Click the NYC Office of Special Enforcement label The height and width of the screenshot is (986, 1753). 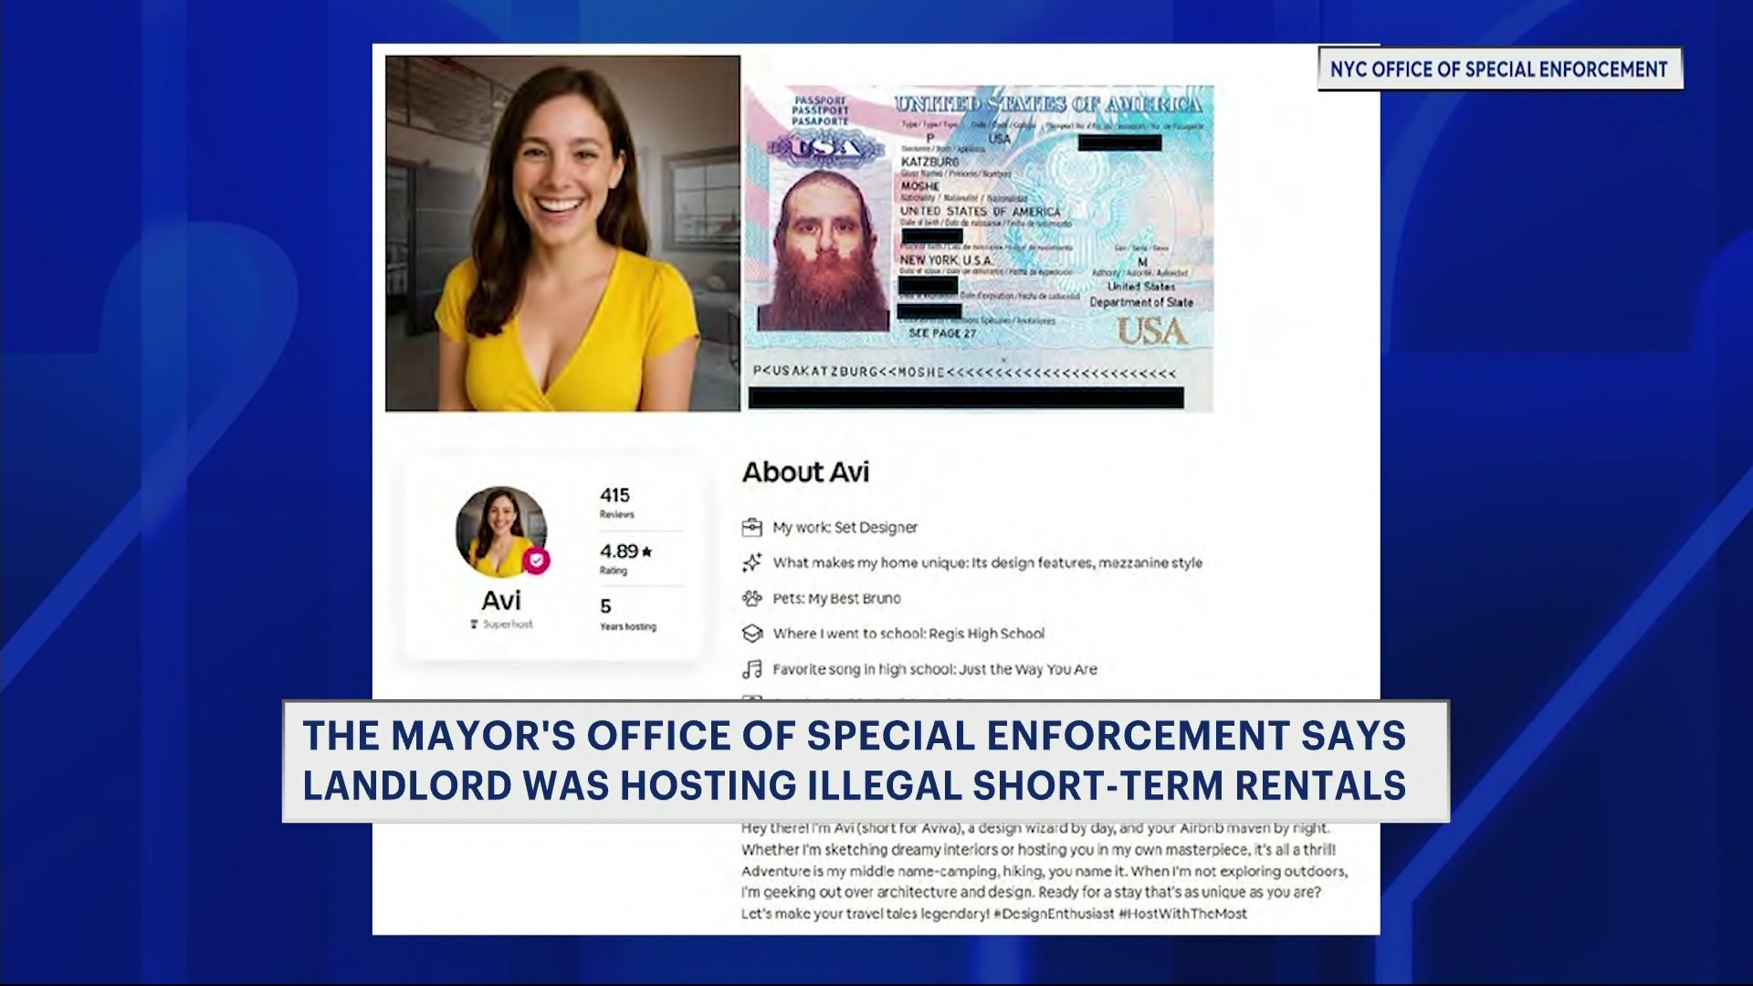pyautogui.click(x=1498, y=69)
